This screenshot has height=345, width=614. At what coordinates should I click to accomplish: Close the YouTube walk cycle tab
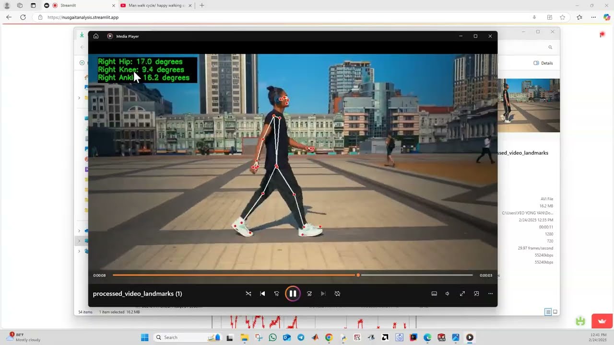pyautogui.click(x=190, y=5)
